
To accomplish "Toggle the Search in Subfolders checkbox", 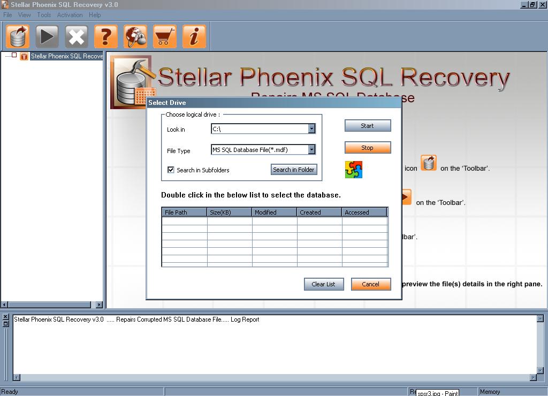I will click(171, 170).
